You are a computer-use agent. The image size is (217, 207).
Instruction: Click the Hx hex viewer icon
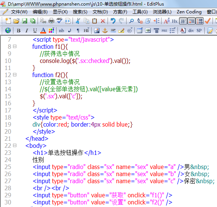tap(175, 21)
